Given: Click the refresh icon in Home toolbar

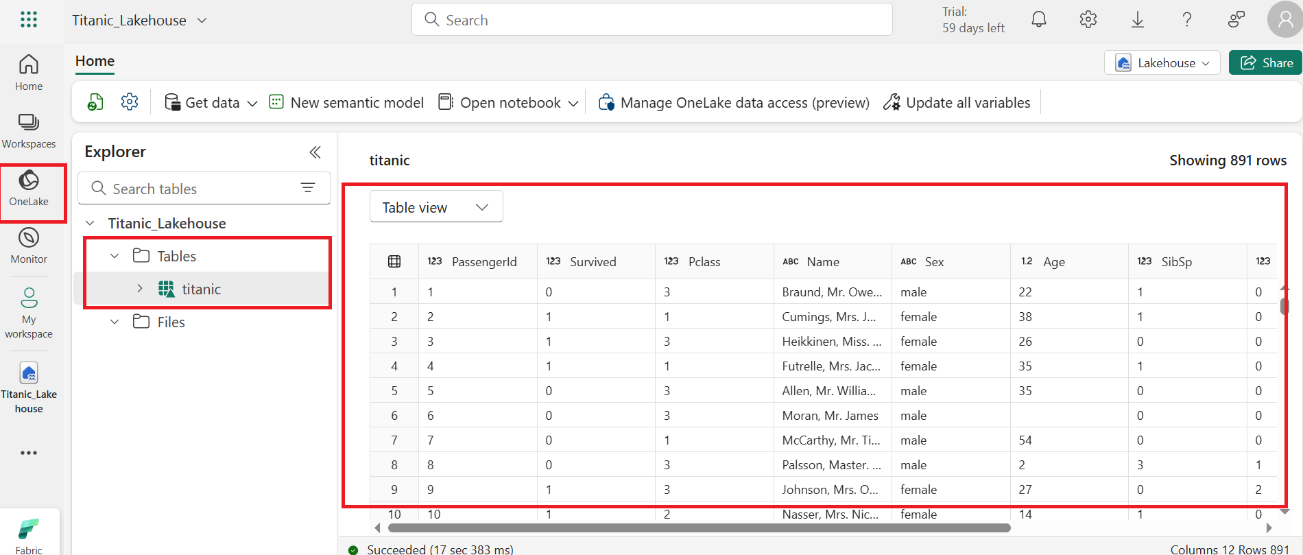Looking at the screenshot, I should (95, 102).
